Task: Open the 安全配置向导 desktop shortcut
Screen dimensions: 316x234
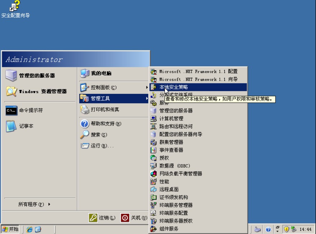Action: pos(15,9)
